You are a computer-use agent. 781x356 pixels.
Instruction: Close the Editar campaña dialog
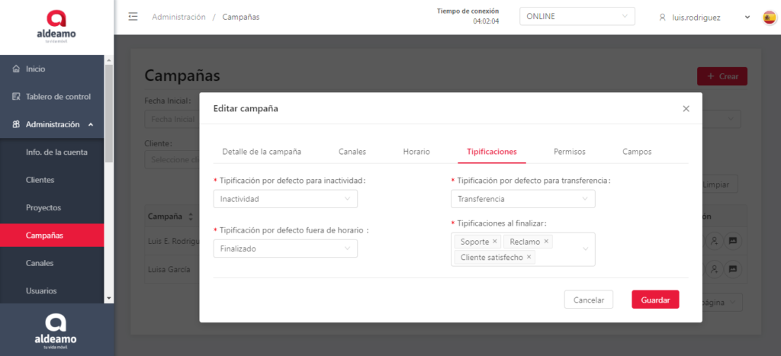[686, 109]
